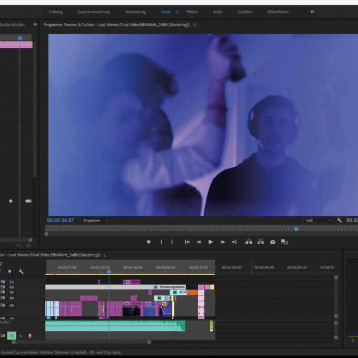358x358 pixels.
Task: Hide the track containing the orange clip
Action: (x=12, y=292)
